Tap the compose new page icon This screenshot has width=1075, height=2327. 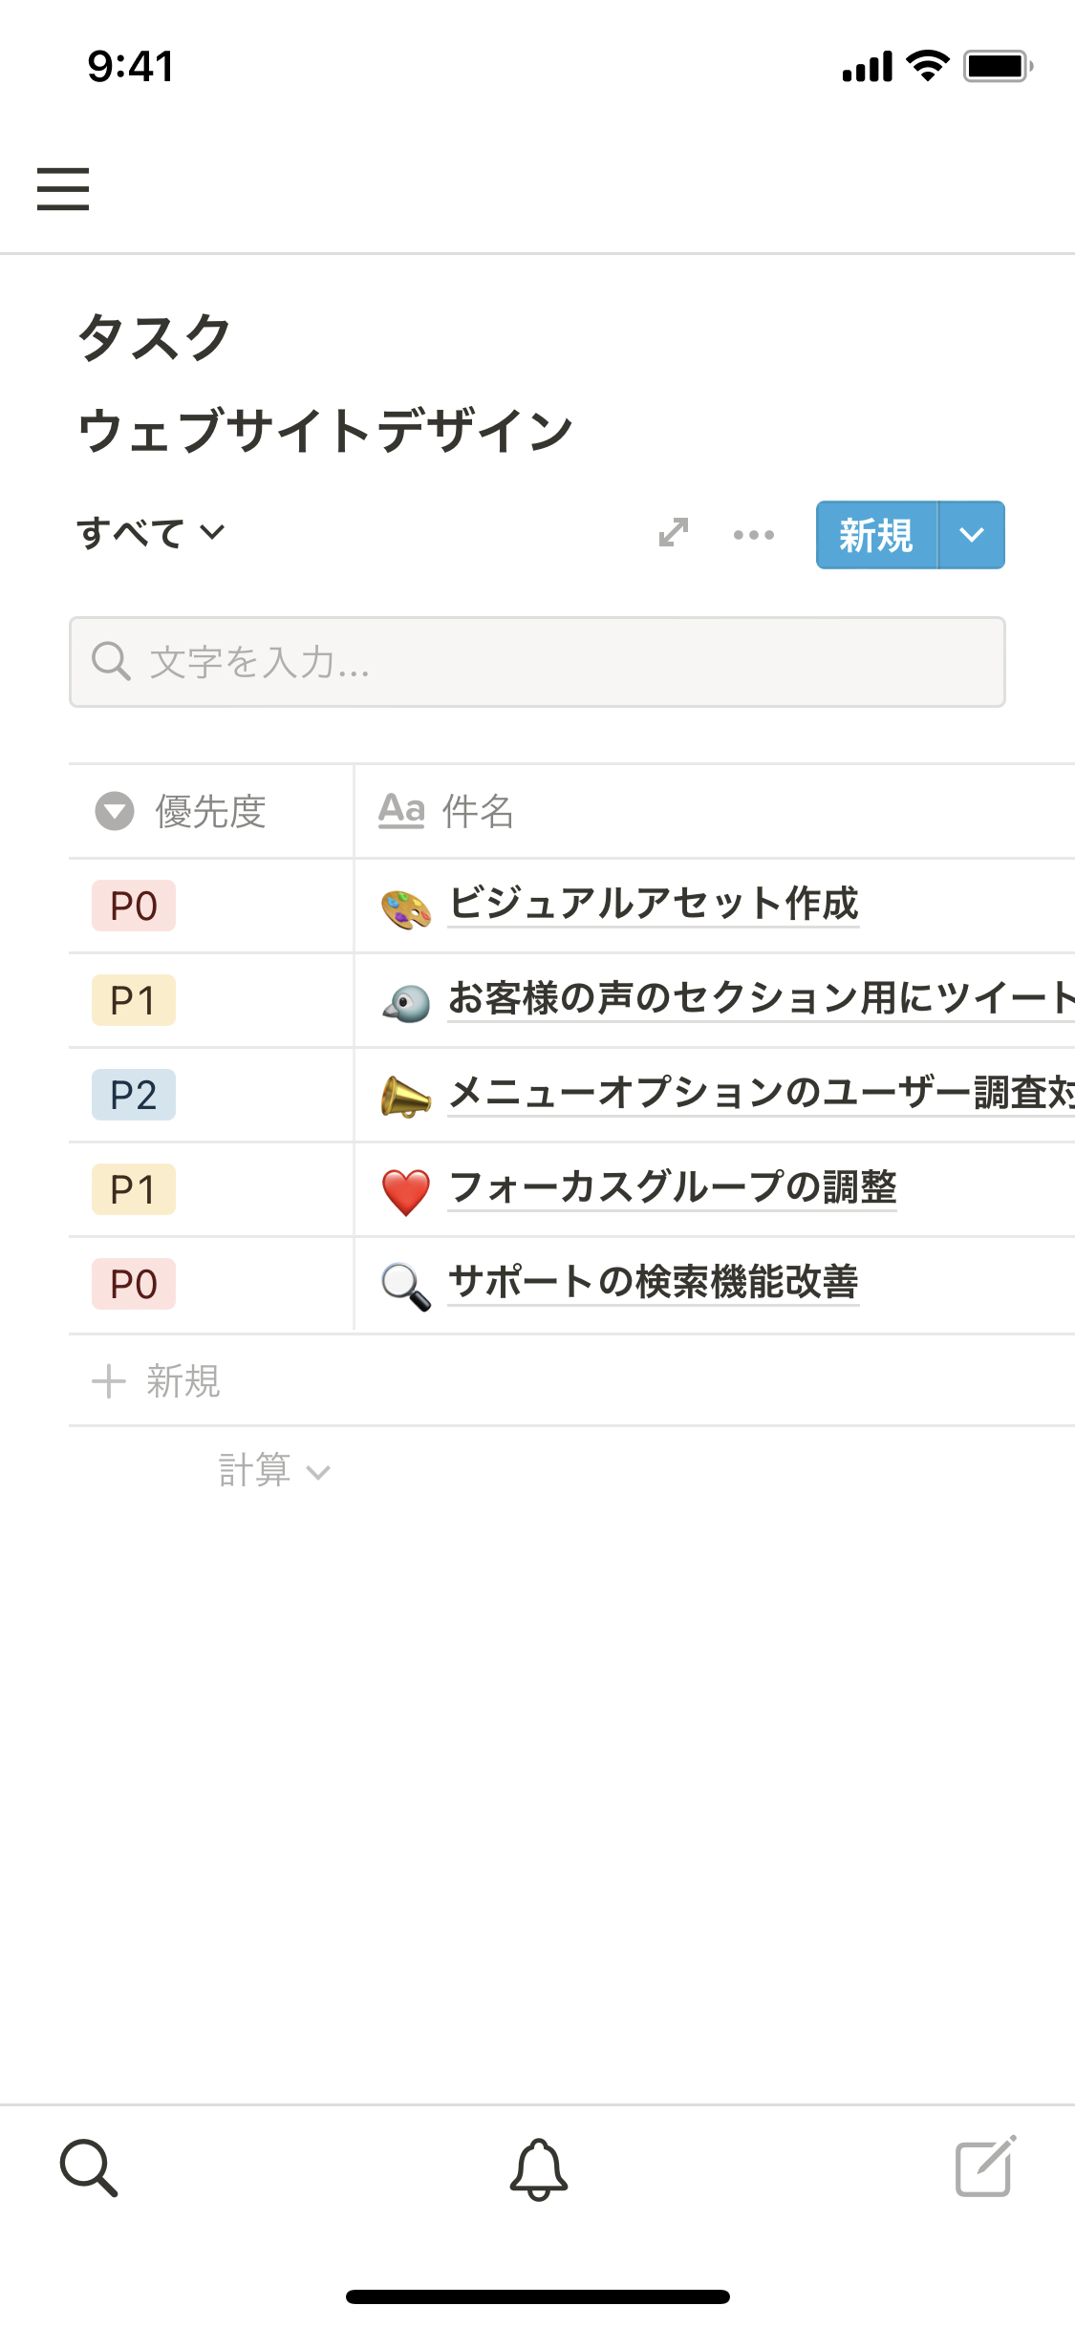click(985, 2167)
